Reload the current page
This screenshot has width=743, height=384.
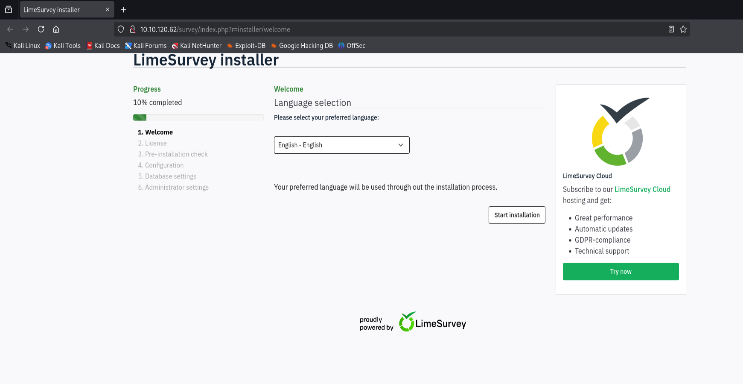41,29
